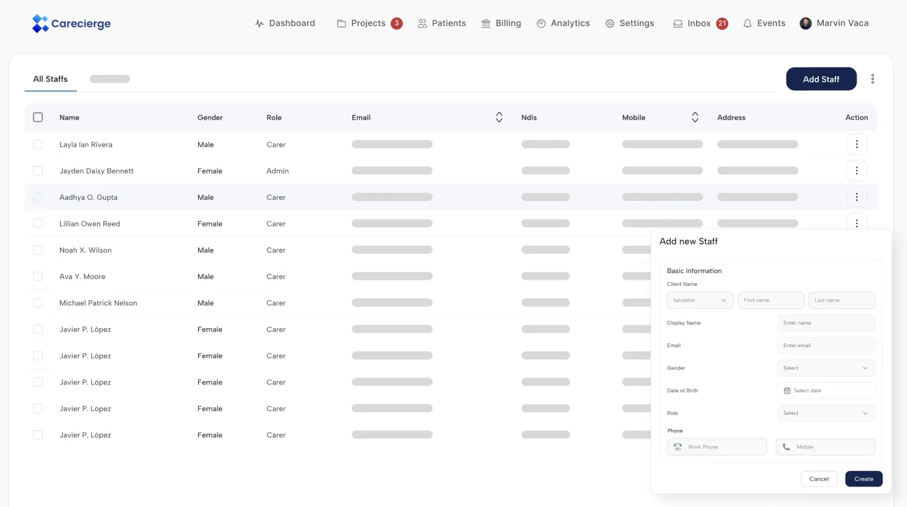Open the Events bell notifications

point(764,23)
